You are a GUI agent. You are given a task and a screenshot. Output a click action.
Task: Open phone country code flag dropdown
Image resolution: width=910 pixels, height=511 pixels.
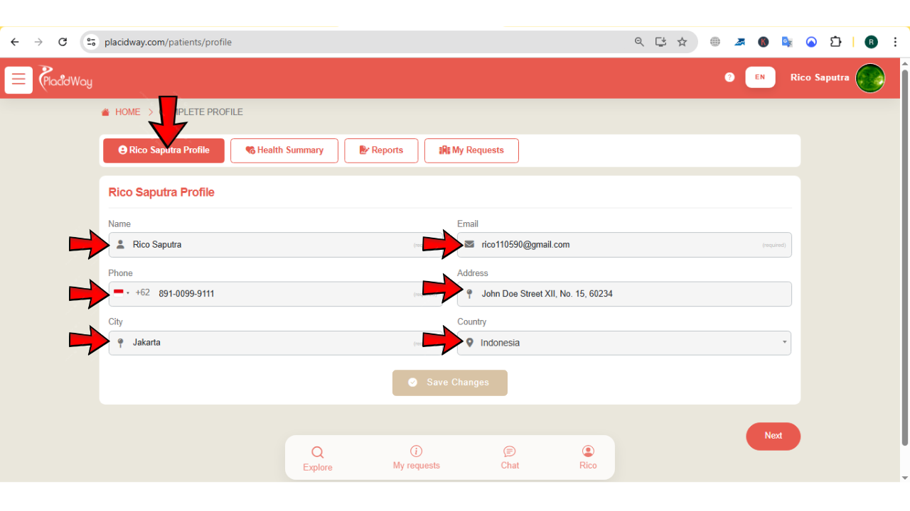tap(121, 293)
